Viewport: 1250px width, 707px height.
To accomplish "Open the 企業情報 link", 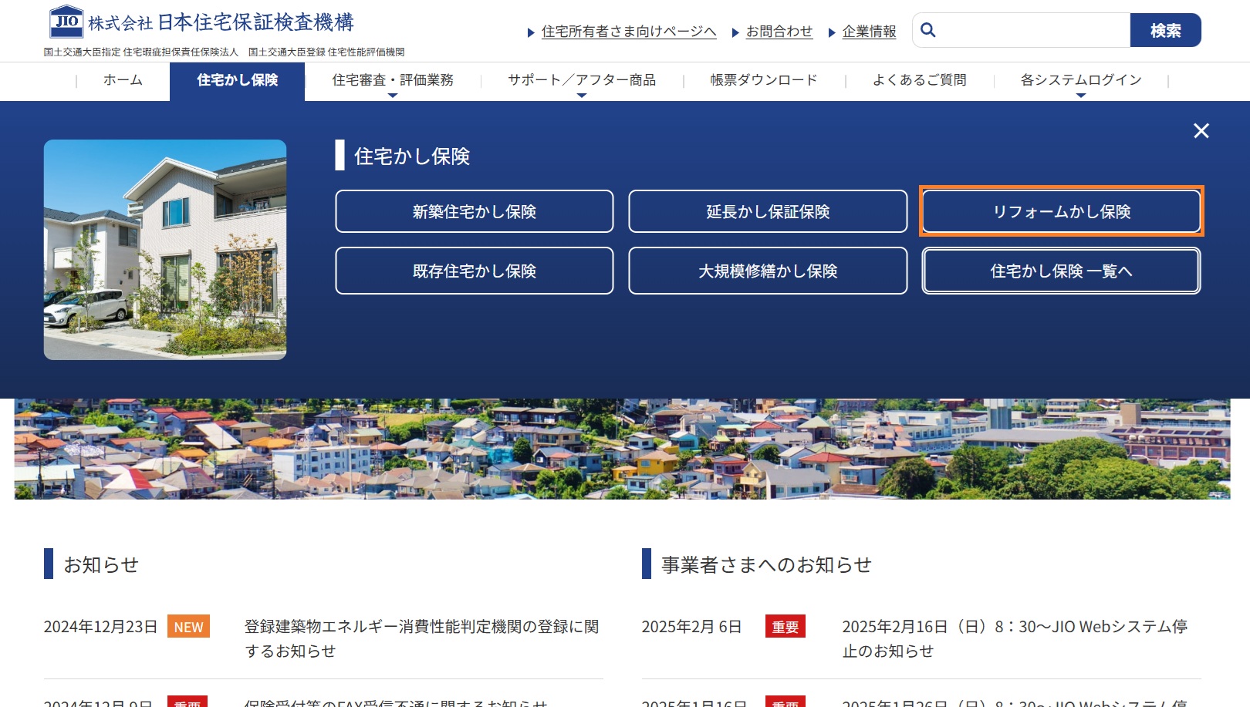I will [869, 32].
